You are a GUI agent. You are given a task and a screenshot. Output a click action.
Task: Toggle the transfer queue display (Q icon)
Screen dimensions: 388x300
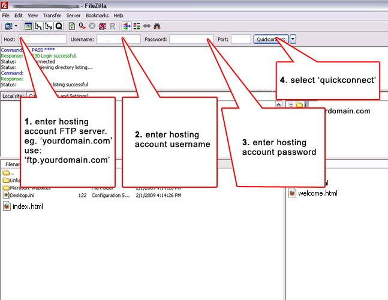tap(59, 26)
